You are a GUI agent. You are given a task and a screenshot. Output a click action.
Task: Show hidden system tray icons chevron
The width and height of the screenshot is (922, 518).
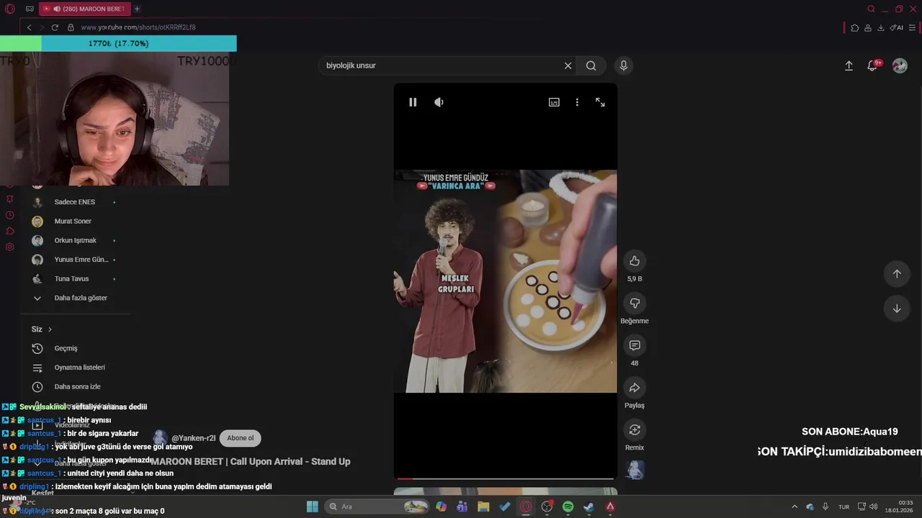pyautogui.click(x=795, y=506)
